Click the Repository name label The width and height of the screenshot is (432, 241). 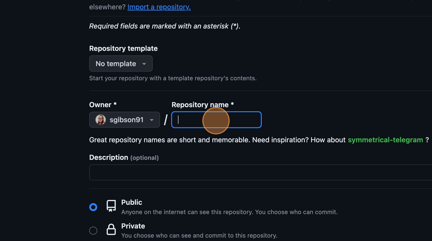coord(201,104)
